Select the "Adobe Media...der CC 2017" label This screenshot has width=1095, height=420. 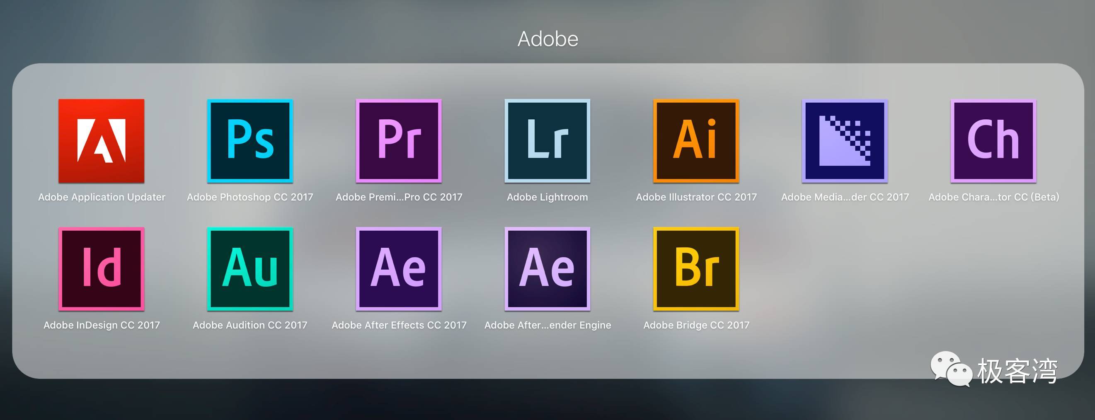point(845,197)
